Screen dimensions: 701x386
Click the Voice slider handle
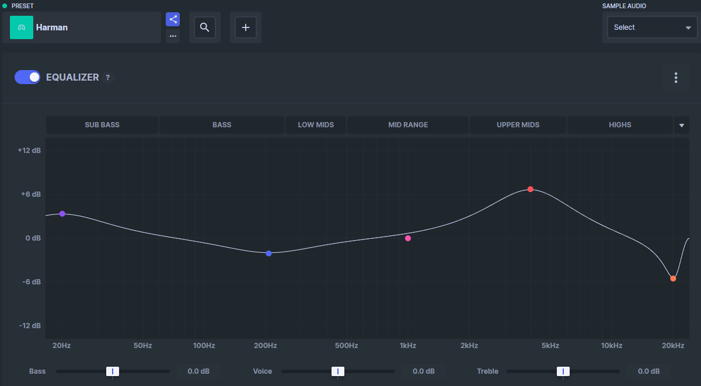tap(338, 371)
